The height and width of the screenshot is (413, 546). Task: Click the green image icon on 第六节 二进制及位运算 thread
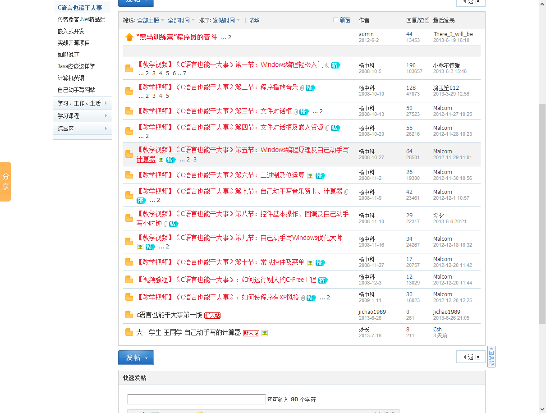(310, 175)
